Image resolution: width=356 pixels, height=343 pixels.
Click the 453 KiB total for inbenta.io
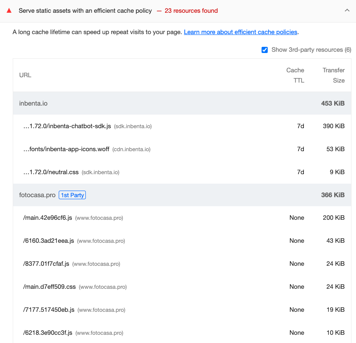[x=333, y=104]
